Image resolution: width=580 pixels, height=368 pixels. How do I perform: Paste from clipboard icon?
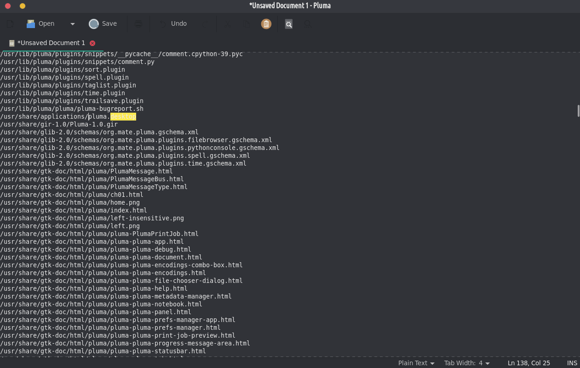[266, 24]
